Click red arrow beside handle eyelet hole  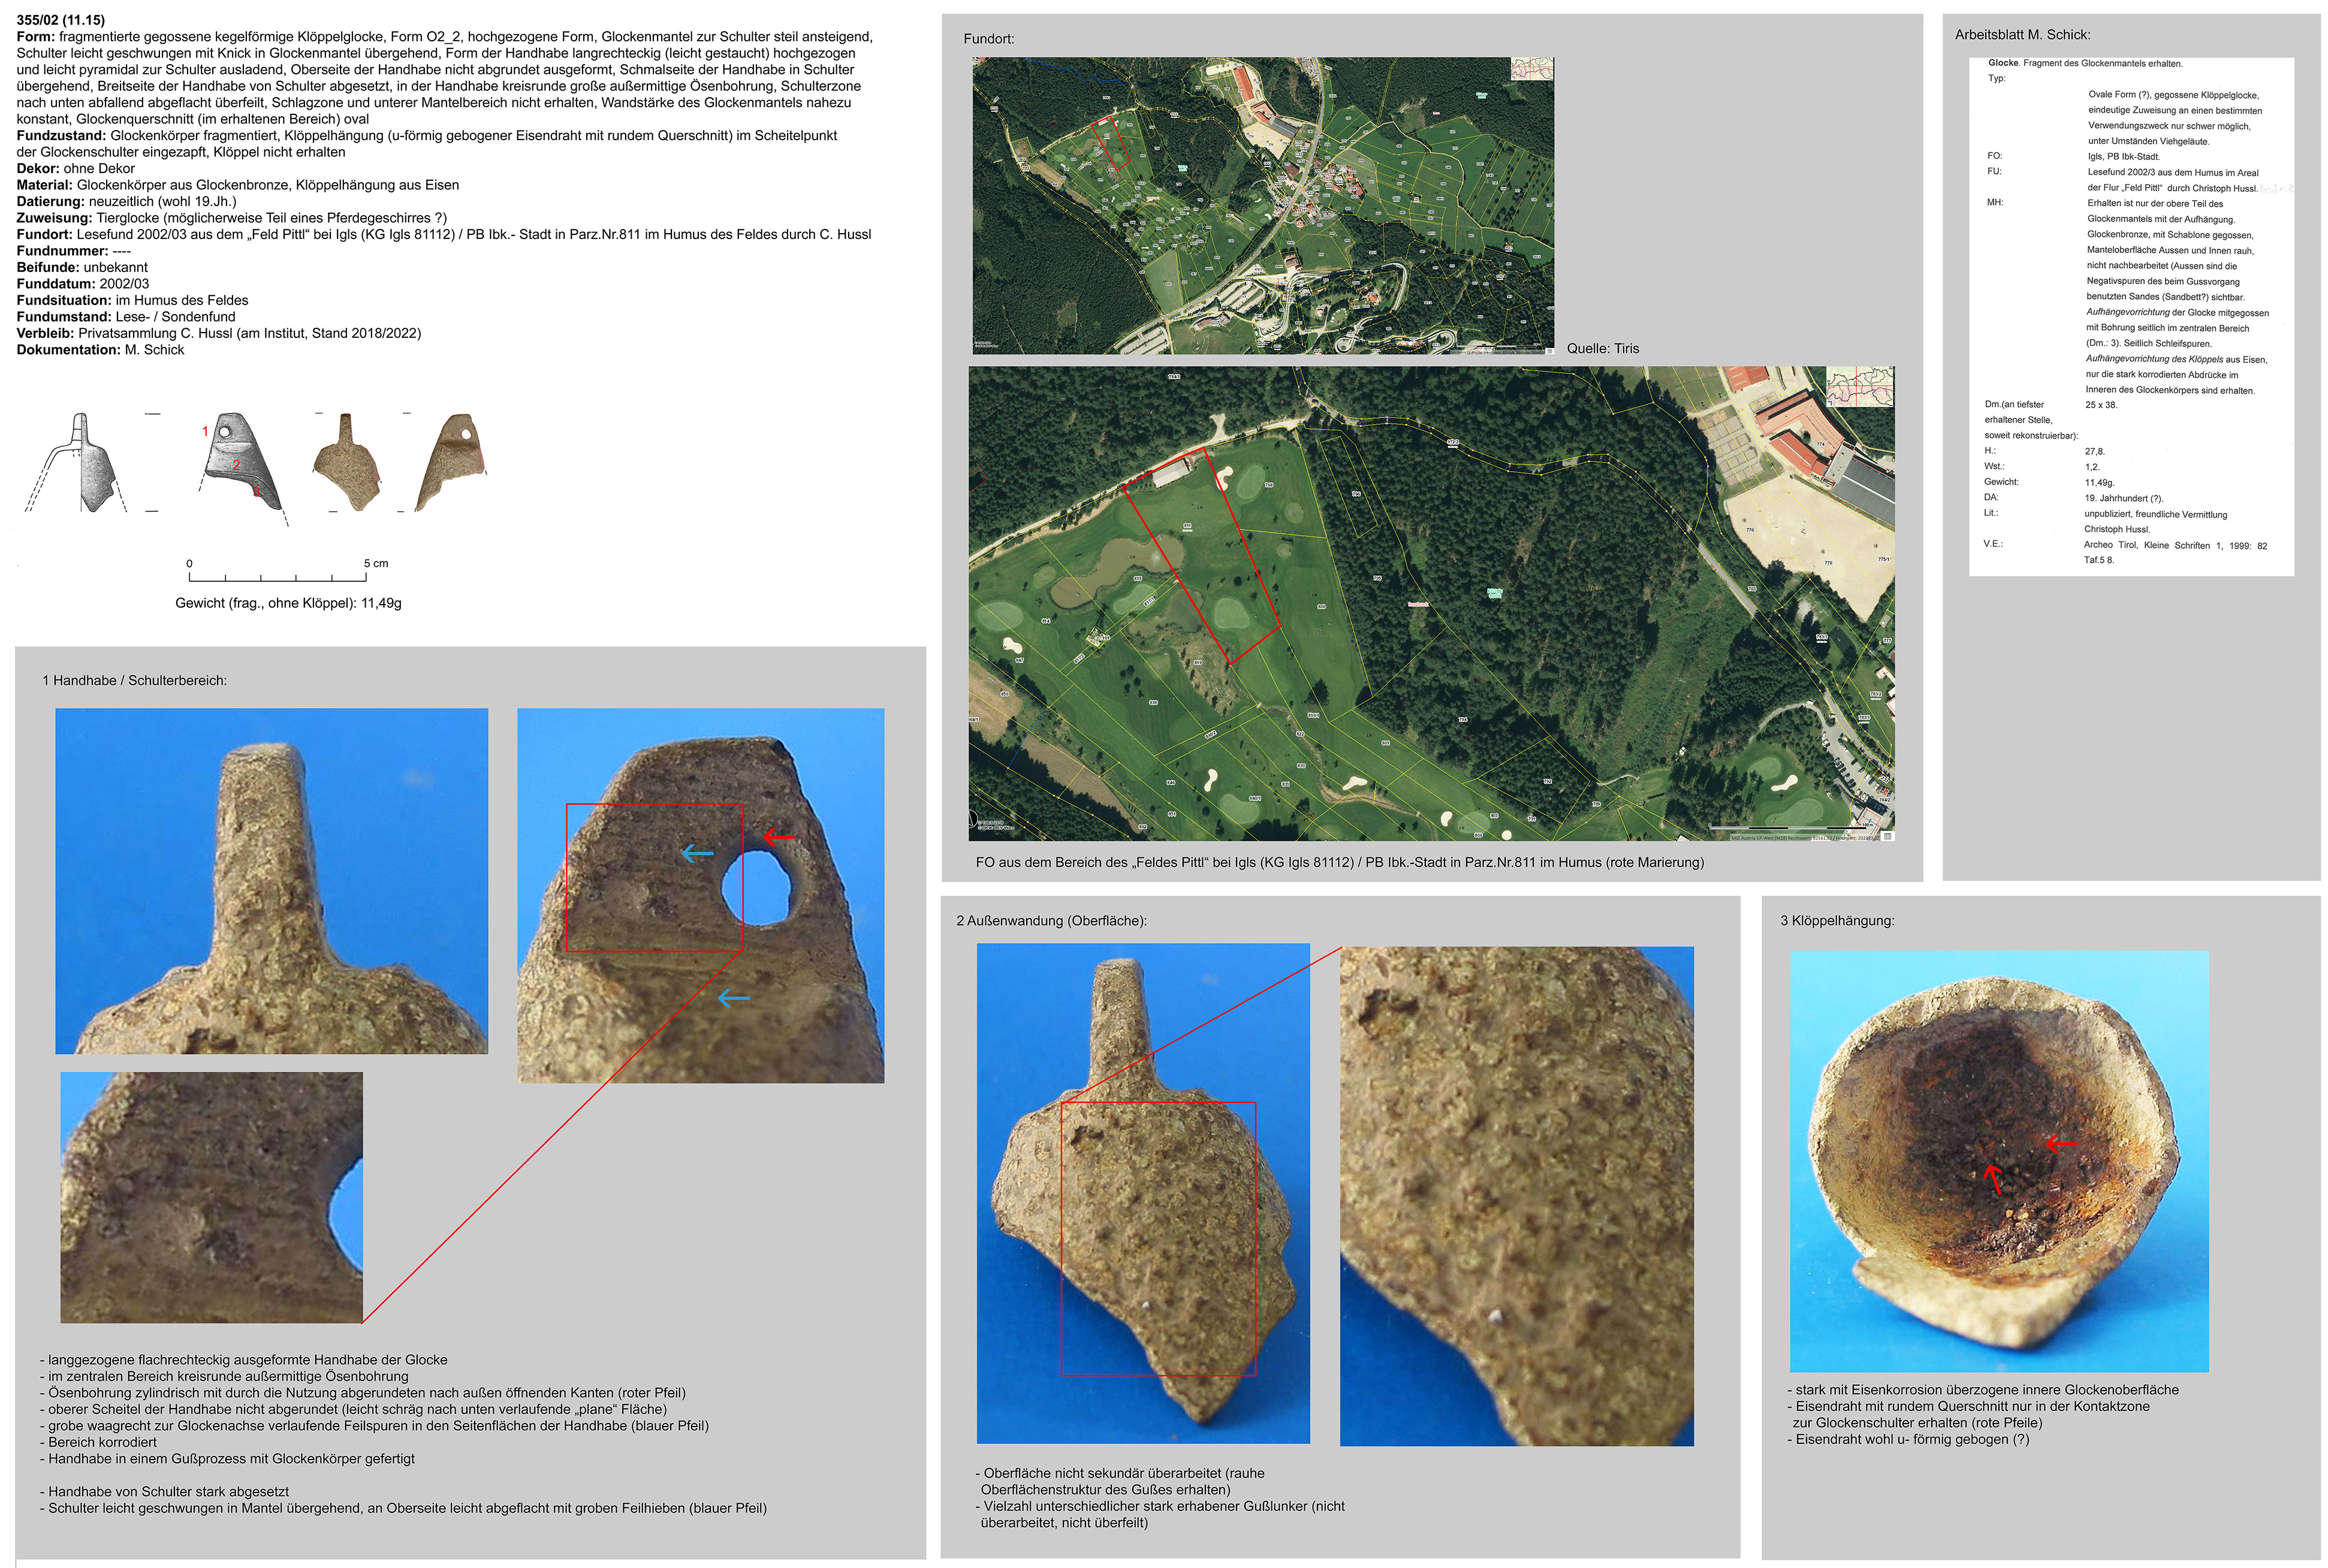tap(779, 836)
